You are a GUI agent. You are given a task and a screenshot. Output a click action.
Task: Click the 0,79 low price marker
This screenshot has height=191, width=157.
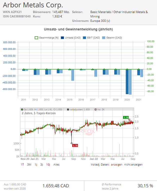click(75, 145)
